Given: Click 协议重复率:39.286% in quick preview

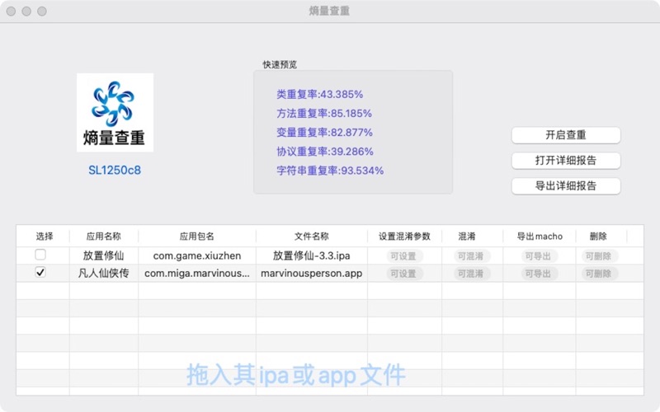Looking at the screenshot, I should point(325,152).
